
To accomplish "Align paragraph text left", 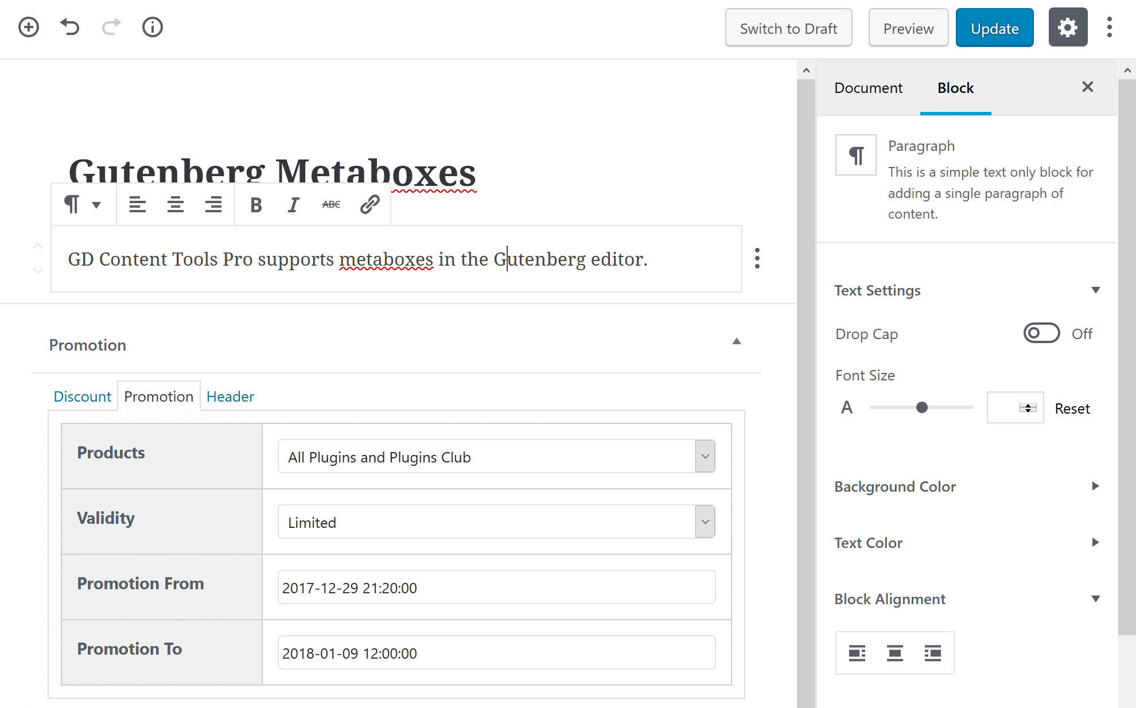I will tap(137, 205).
